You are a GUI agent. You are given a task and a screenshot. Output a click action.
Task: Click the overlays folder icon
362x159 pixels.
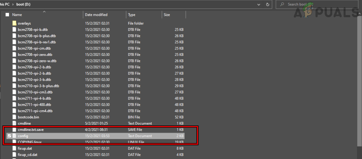(14, 23)
